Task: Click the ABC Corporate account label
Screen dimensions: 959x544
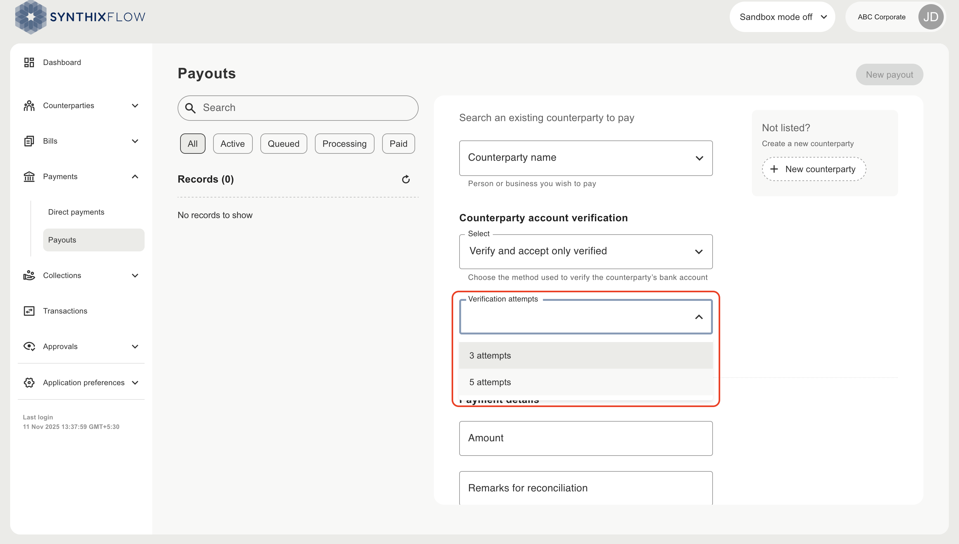Action: pos(881,17)
